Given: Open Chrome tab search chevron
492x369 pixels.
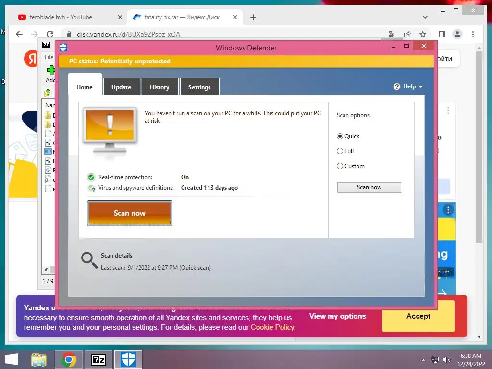Looking at the screenshot, I should coord(425,17).
